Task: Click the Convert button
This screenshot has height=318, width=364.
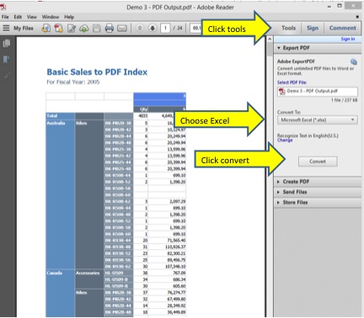Action: tap(318, 162)
